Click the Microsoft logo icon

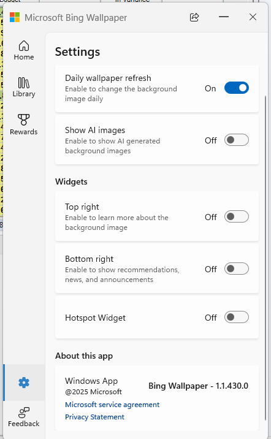pos(15,17)
